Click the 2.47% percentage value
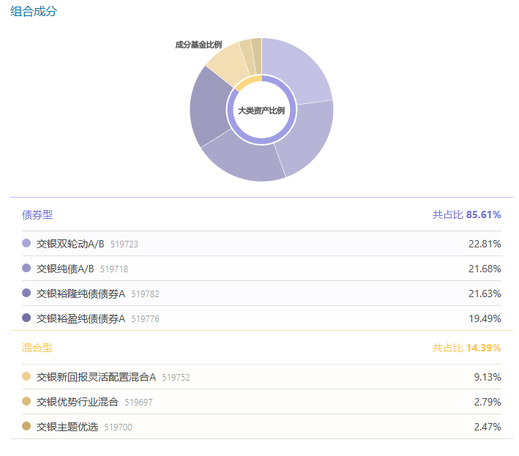The width and height of the screenshot is (519, 456). pyautogui.click(x=488, y=427)
